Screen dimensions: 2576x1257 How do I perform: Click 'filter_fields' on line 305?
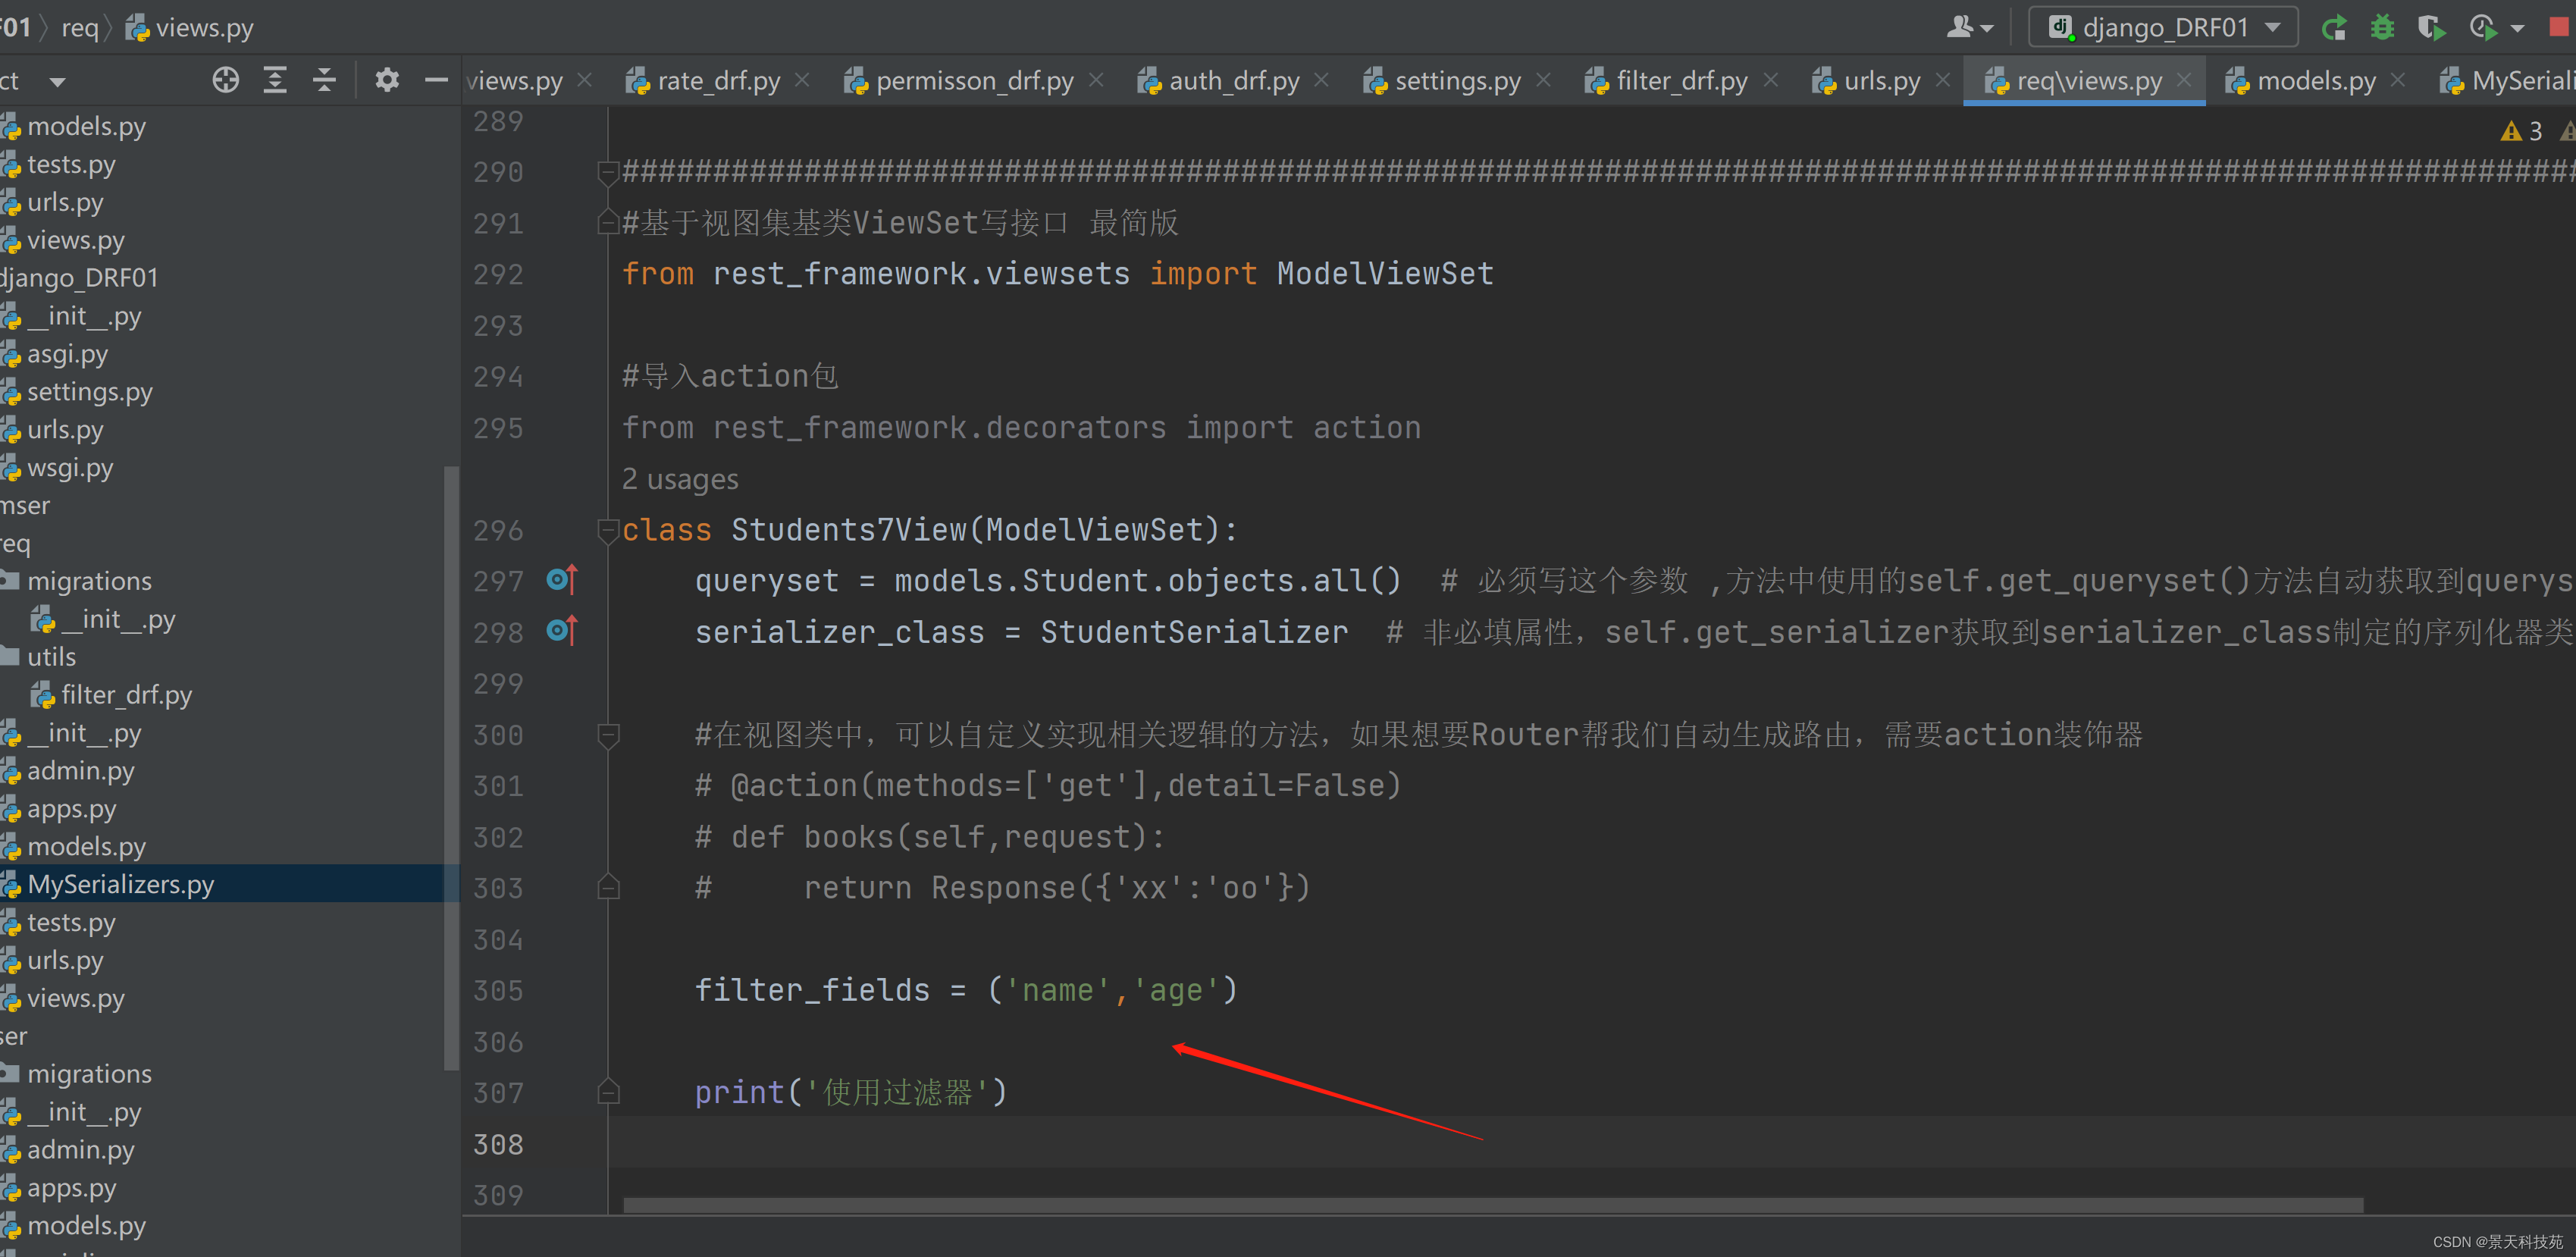click(812, 990)
